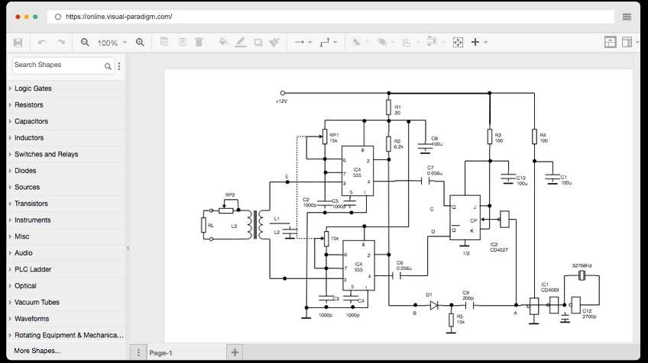Add a new page with plus tab
The width and height of the screenshot is (648, 363).
click(235, 352)
